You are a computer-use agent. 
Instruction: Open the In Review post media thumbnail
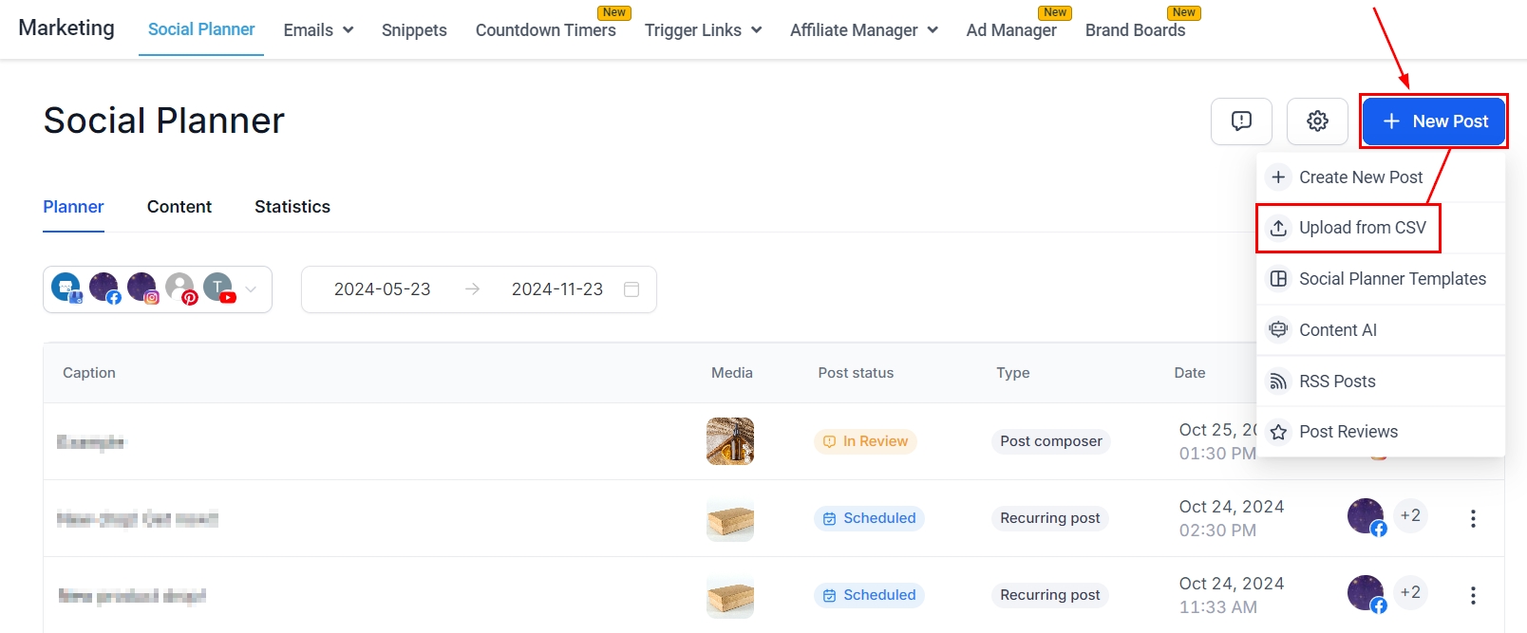(730, 441)
